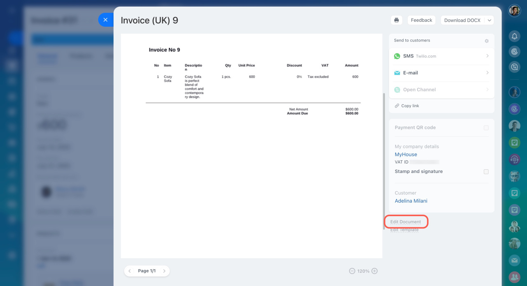Close the invoice slider with the X button
This screenshot has width=527, height=286.
[x=105, y=20]
